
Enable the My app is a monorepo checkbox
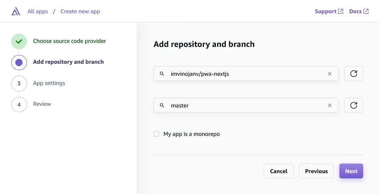click(156, 134)
